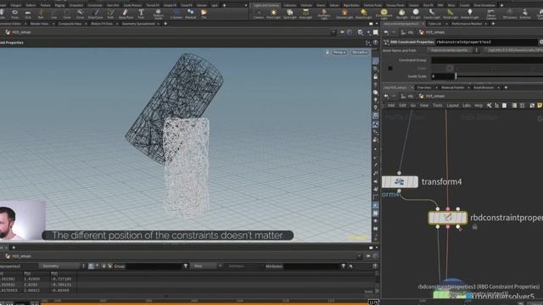Open the viewport No cam dropdown

coord(359,53)
